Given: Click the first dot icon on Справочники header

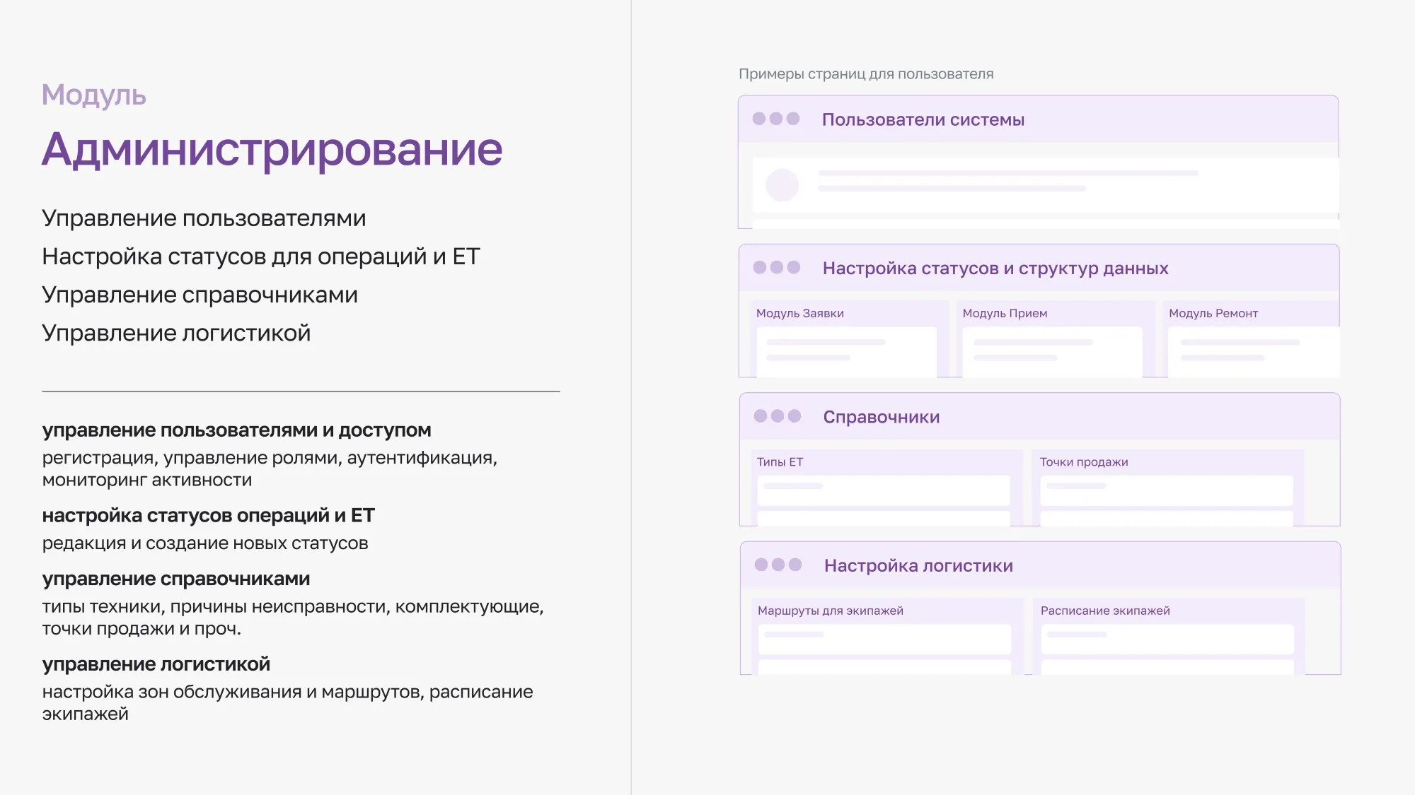Looking at the screenshot, I should tap(758, 417).
